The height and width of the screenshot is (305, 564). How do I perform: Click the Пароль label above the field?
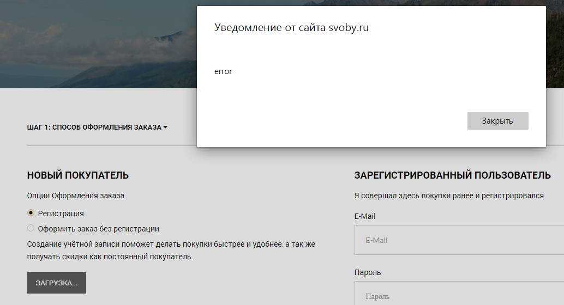click(367, 272)
